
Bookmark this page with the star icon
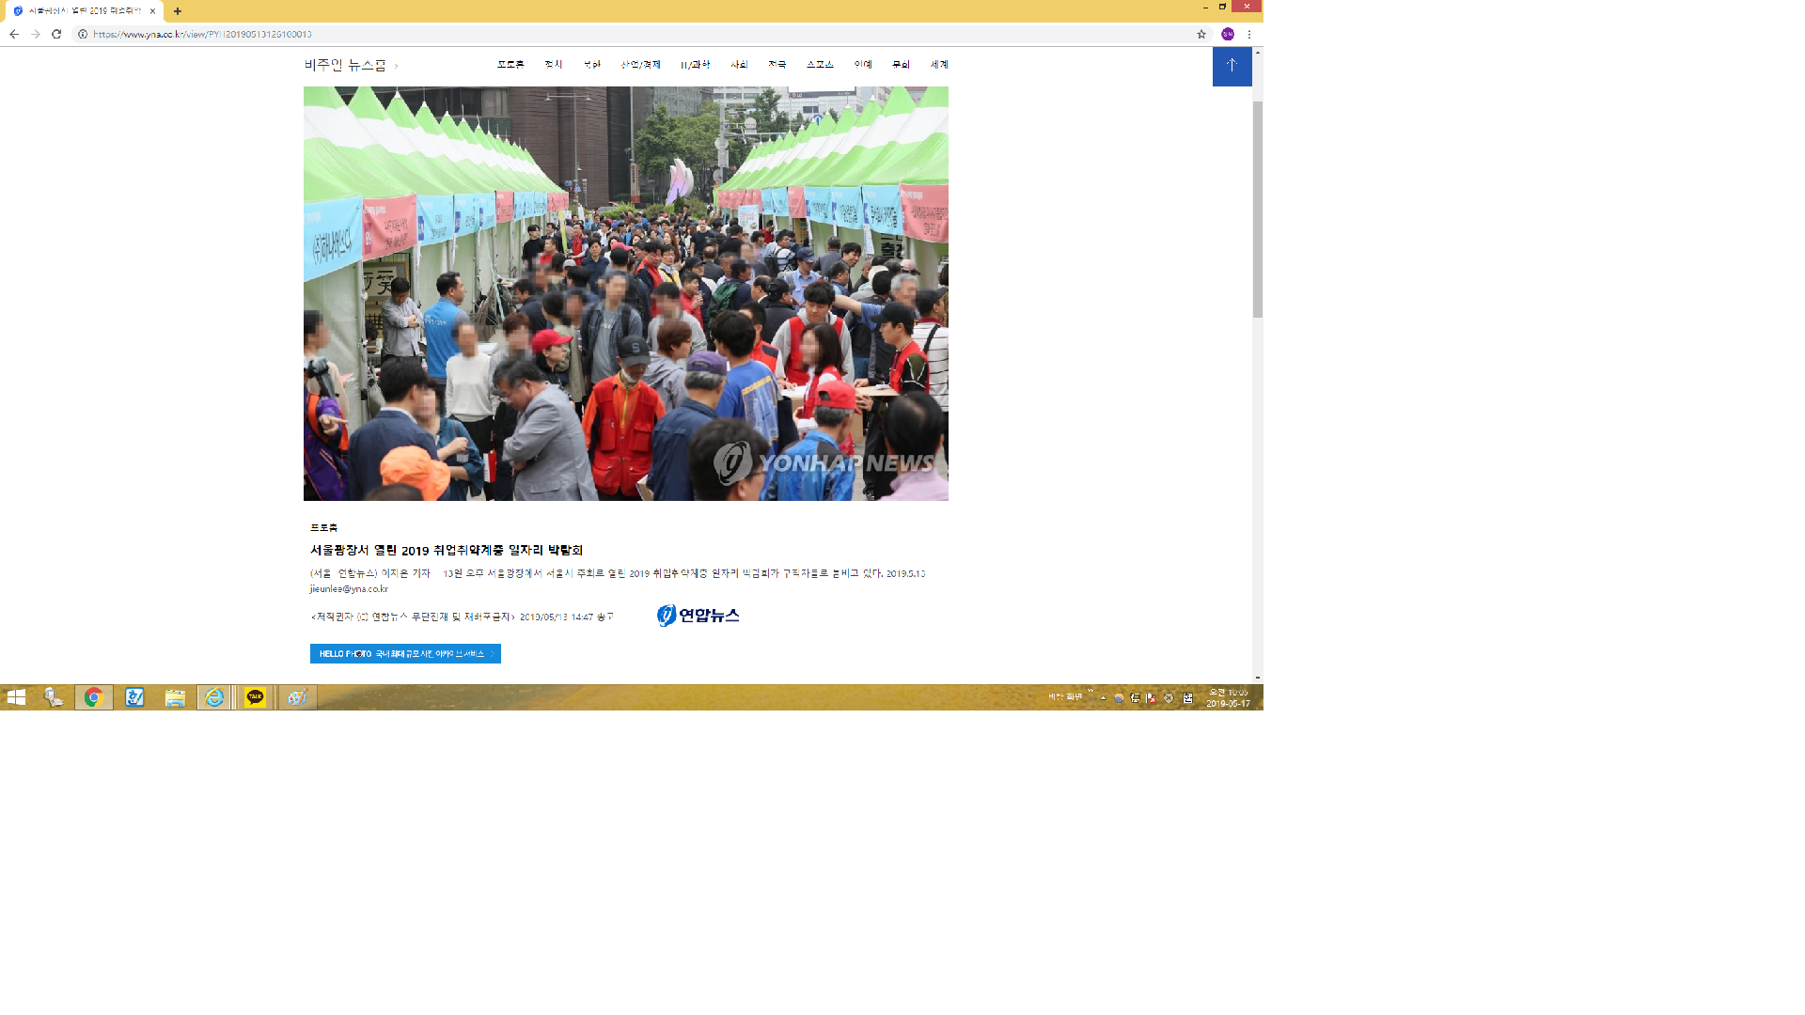[x=1201, y=34]
